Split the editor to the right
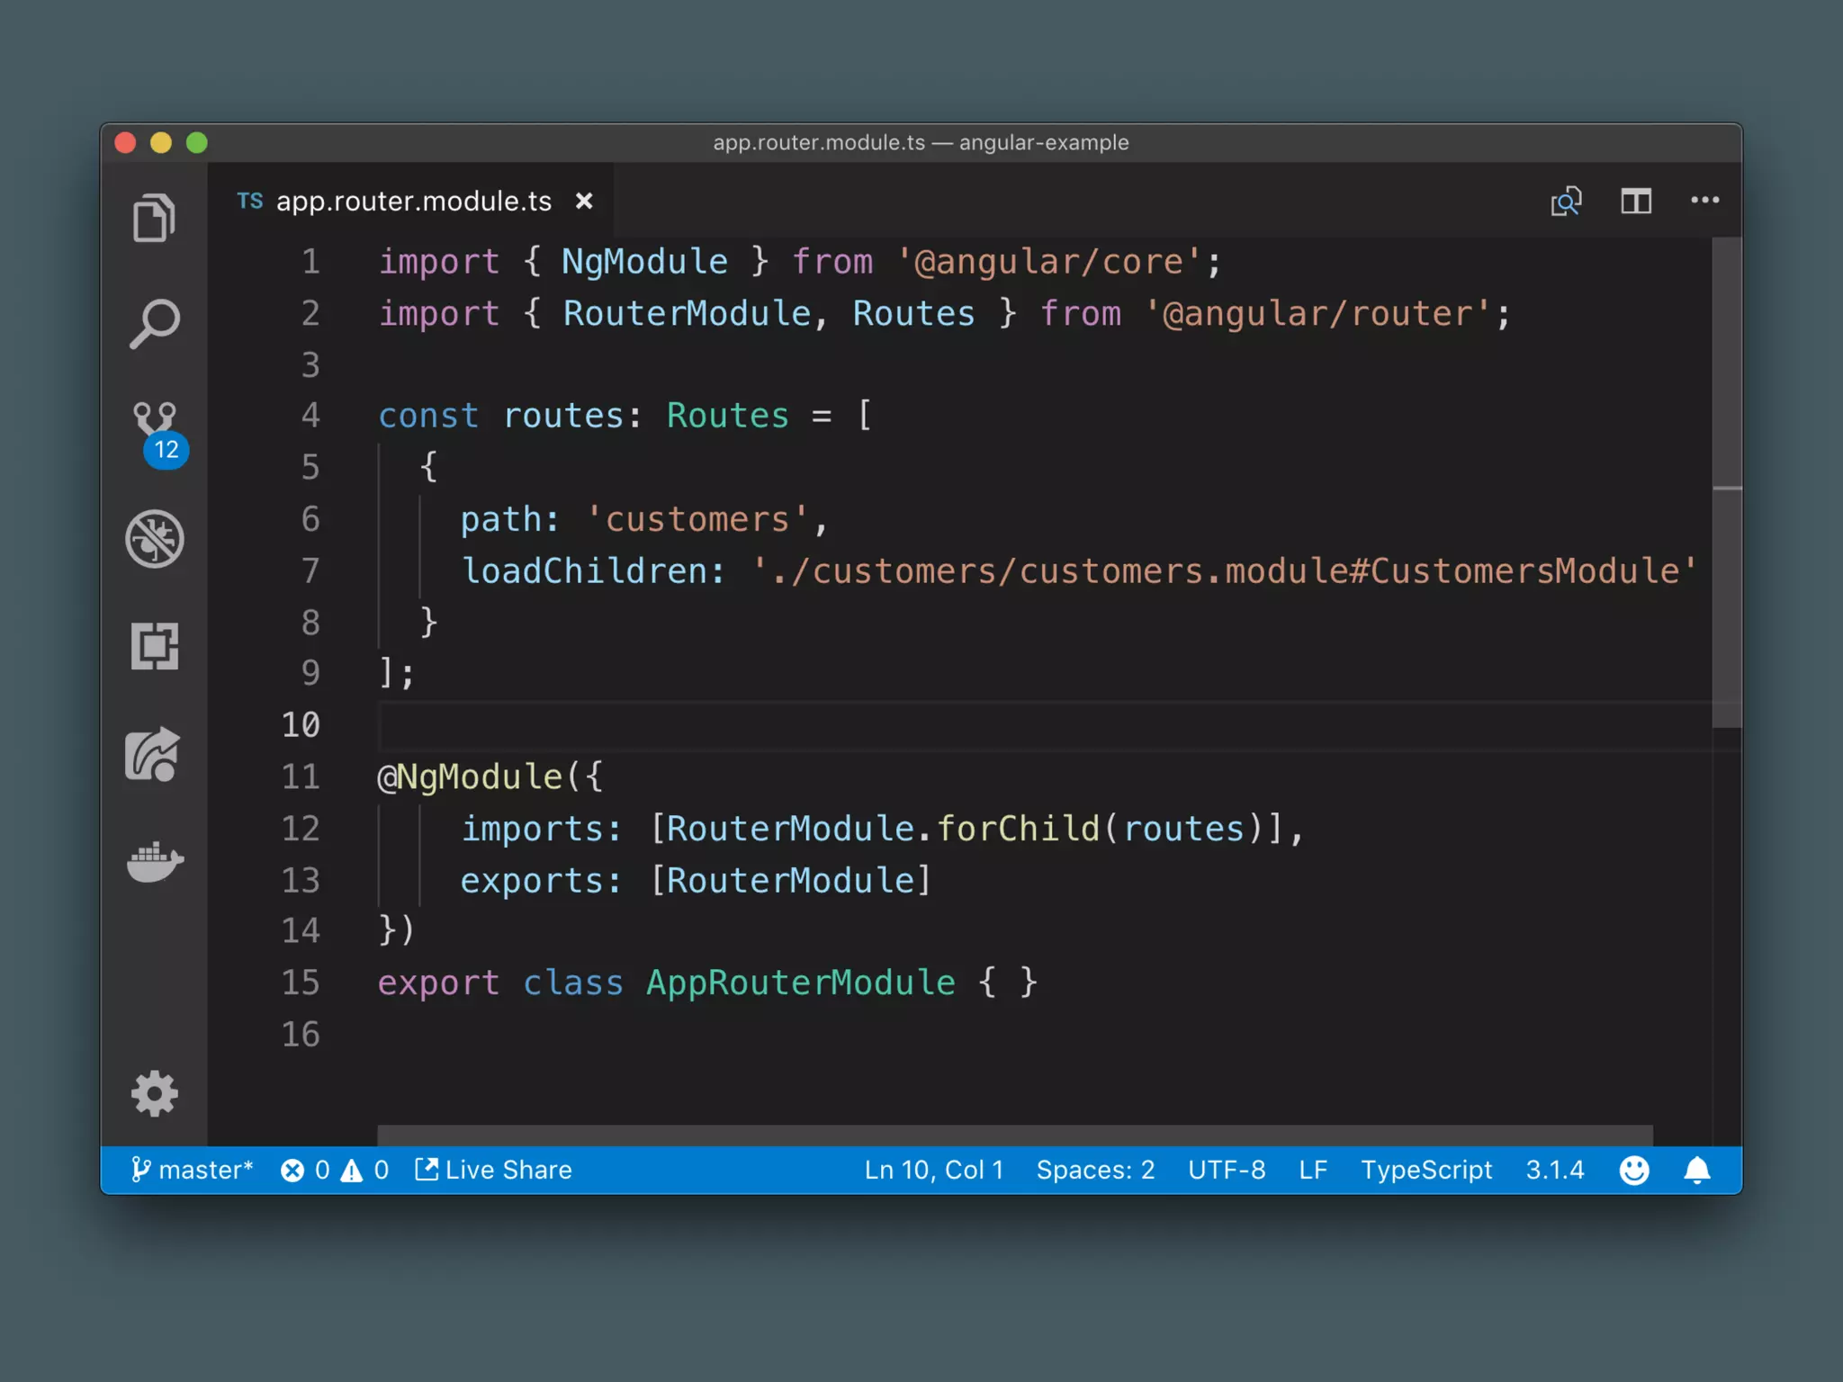The width and height of the screenshot is (1843, 1382). point(1636,201)
